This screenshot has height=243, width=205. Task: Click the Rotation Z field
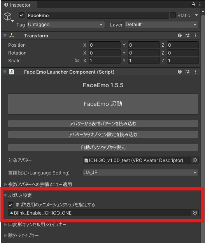tap(183, 53)
